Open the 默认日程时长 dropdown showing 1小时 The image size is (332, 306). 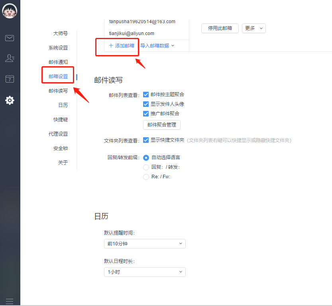145,272
